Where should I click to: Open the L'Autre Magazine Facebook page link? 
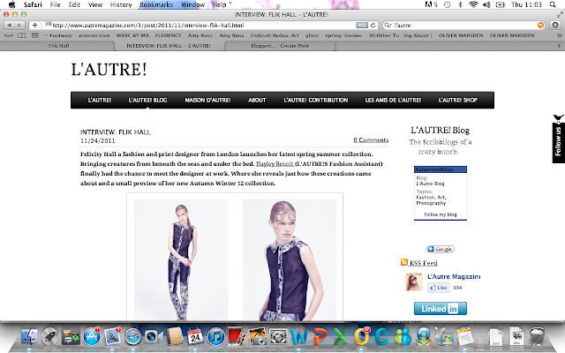click(454, 276)
